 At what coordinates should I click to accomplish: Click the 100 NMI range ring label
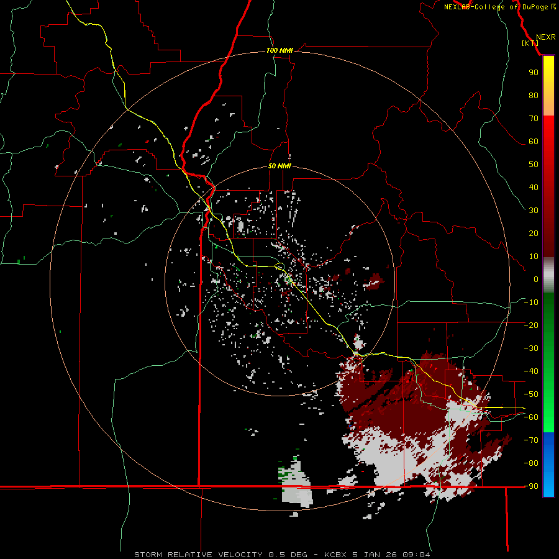(x=279, y=50)
